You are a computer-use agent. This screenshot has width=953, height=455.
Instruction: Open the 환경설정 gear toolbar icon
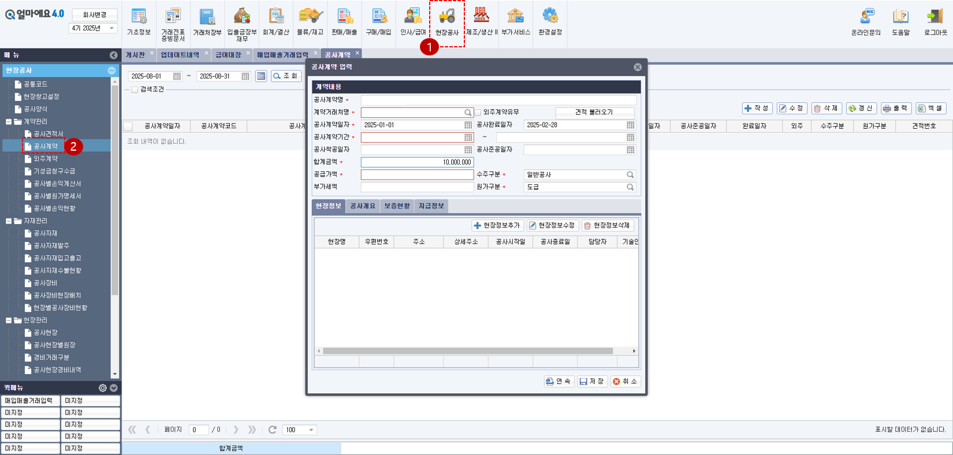click(x=550, y=22)
